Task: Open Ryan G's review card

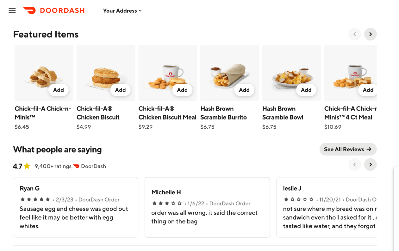Action: (75, 207)
